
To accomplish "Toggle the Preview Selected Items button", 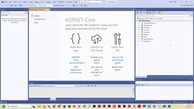I will [x=161, y=13].
